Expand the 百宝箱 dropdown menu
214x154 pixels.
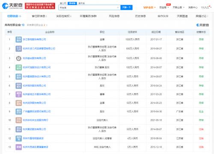[164, 7]
